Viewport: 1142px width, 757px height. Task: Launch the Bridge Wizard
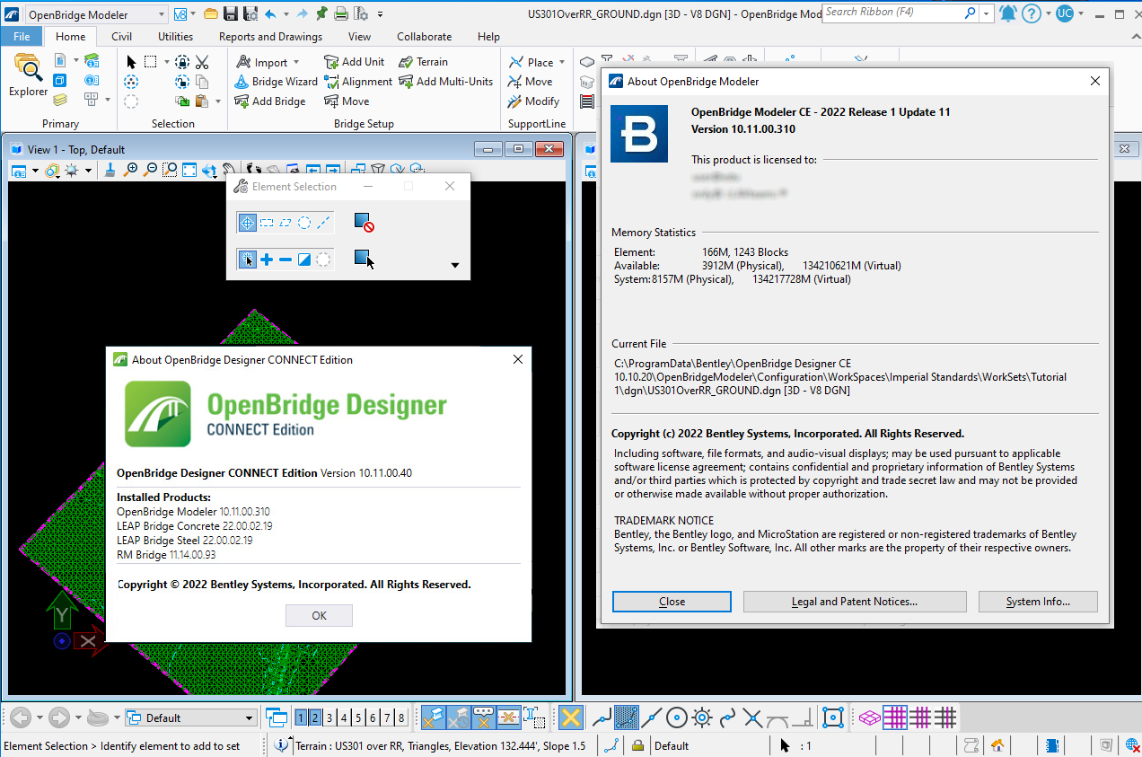pos(276,82)
